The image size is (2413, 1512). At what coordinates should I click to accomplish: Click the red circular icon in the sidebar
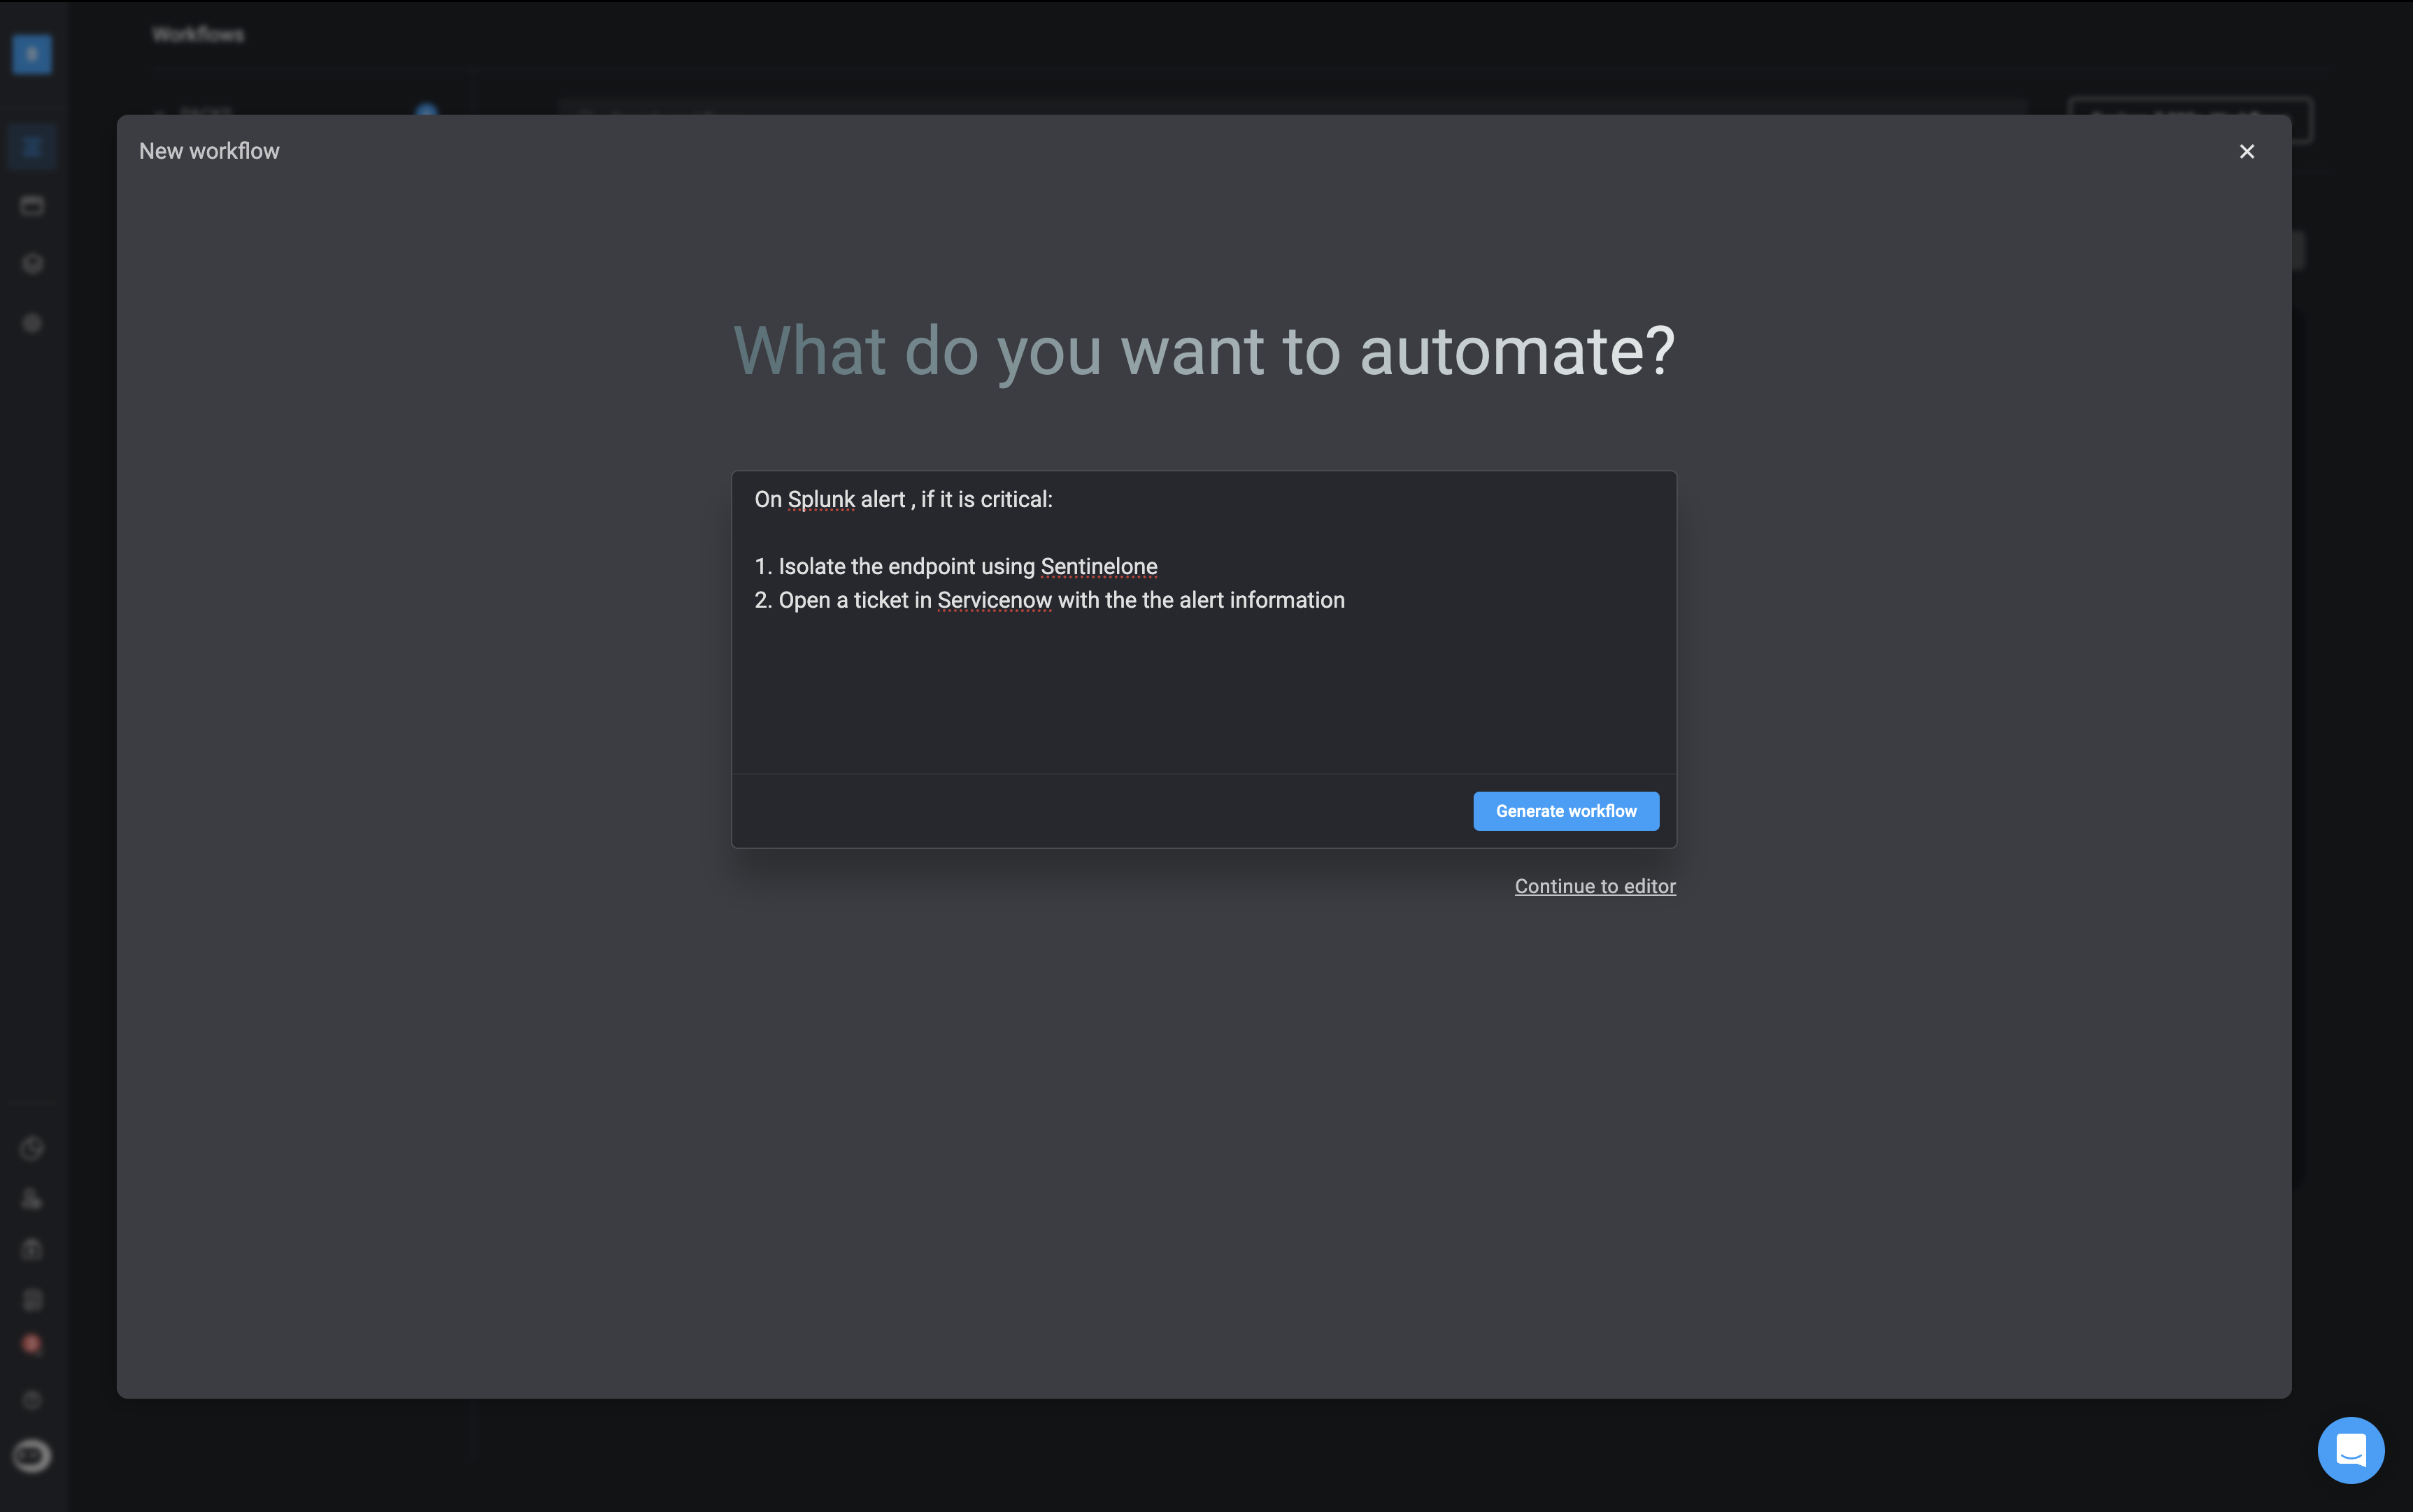pos(32,1344)
